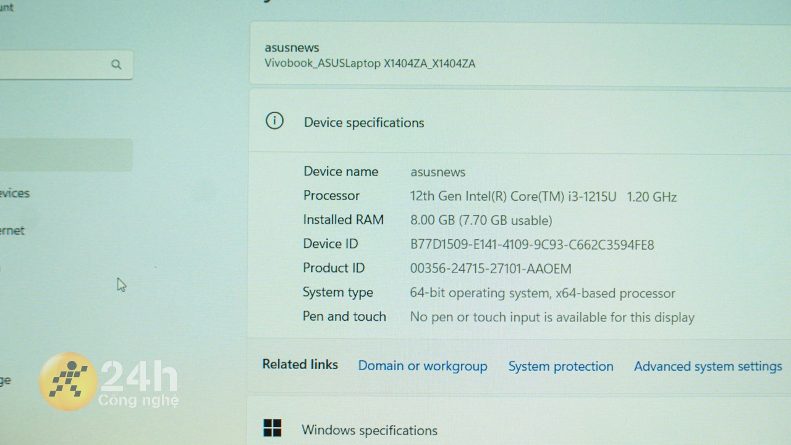The image size is (791, 445).
Task: Click the Related links label
Action: 300,364
